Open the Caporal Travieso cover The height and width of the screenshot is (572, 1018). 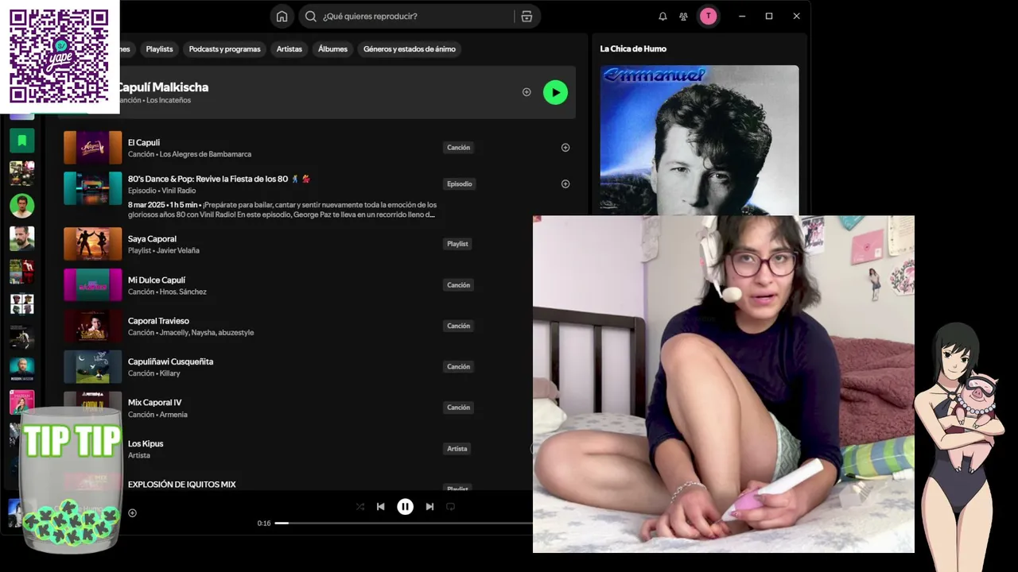tap(93, 326)
